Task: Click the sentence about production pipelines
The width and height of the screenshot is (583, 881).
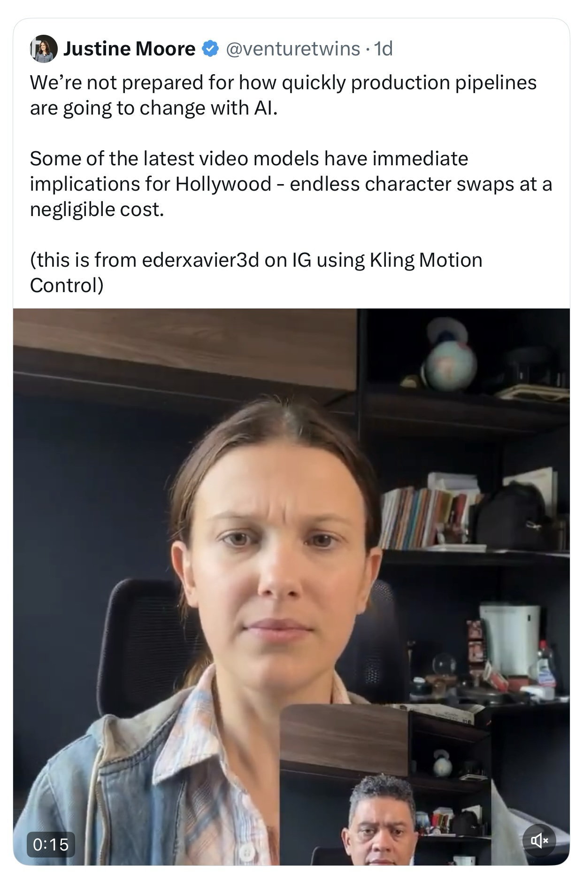Action: [283, 95]
